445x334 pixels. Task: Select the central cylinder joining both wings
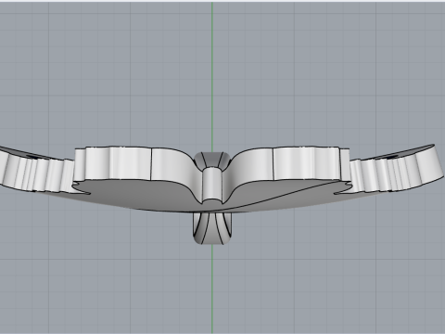coord(212,185)
